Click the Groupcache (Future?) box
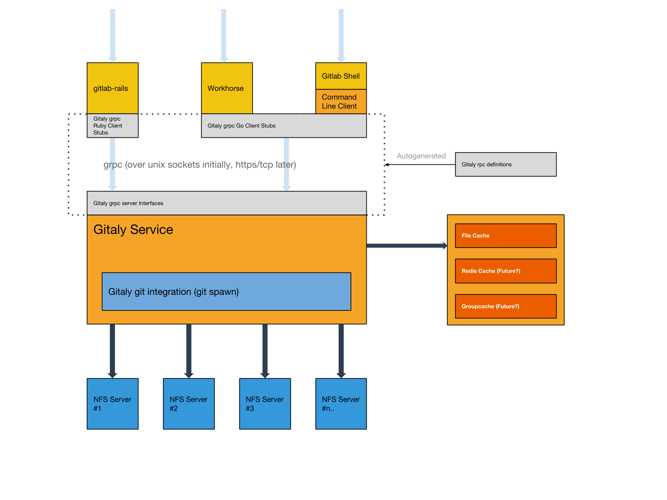The height and width of the screenshot is (500, 667). point(505,306)
